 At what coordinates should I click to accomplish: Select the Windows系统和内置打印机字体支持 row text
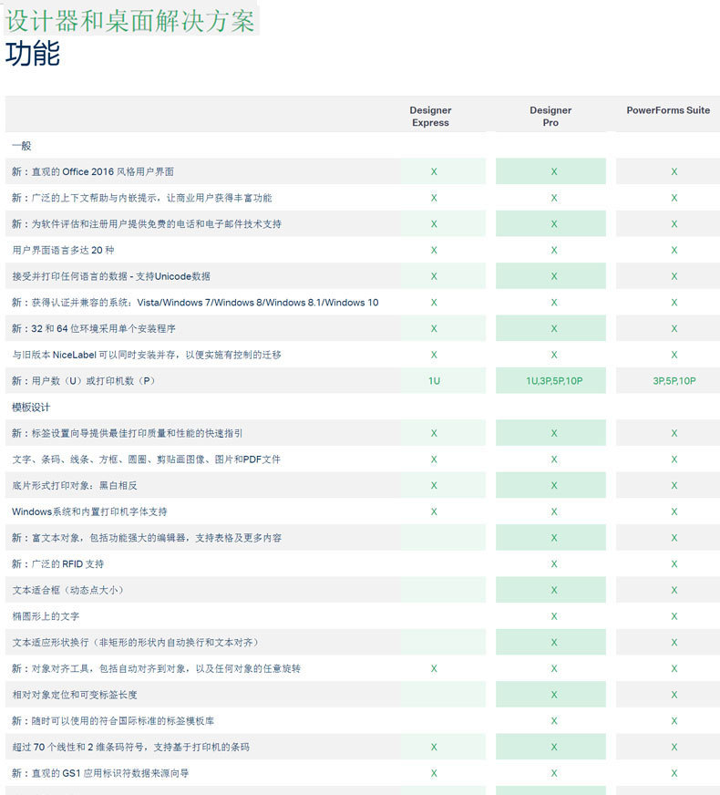[89, 511]
